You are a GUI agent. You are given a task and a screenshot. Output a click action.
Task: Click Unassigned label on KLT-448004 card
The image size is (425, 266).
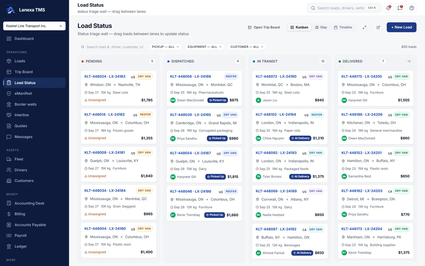97,252
